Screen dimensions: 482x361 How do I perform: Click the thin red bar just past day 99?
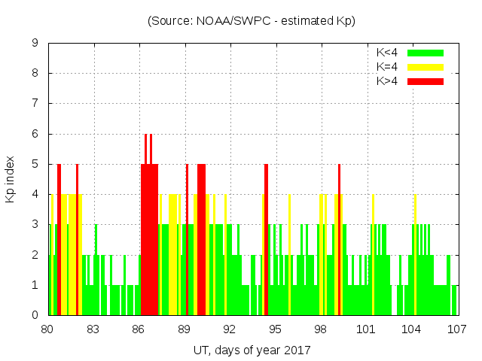pos(339,241)
